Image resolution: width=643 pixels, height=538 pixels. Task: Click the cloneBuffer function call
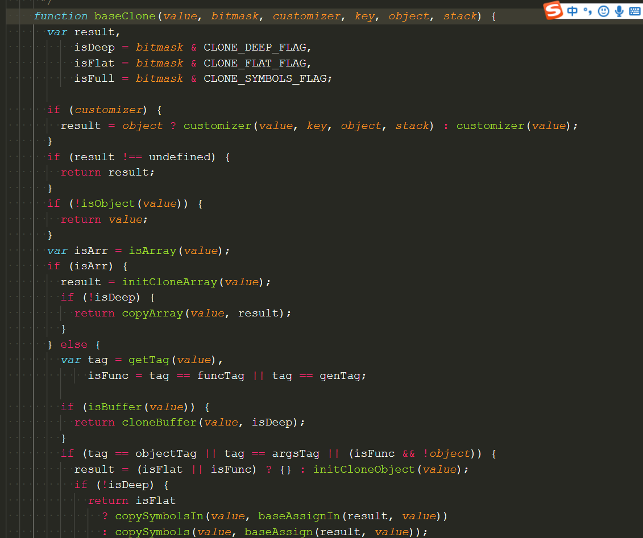coord(159,423)
